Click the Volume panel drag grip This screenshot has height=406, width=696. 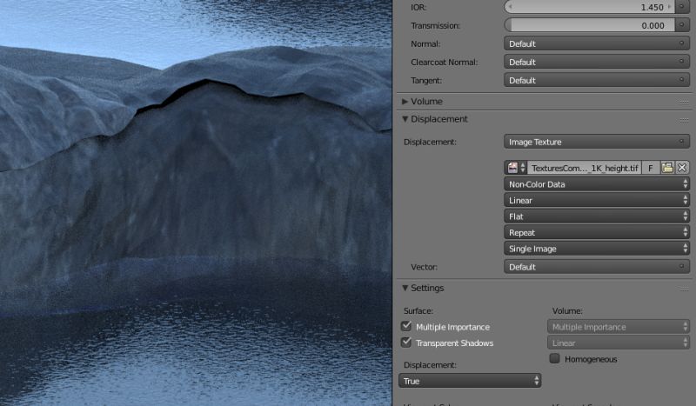(x=684, y=102)
